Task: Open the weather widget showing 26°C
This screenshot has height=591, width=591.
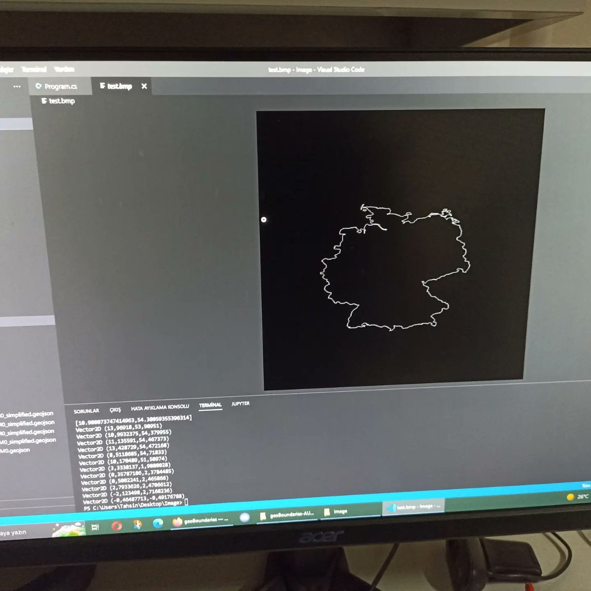Action: [577, 497]
